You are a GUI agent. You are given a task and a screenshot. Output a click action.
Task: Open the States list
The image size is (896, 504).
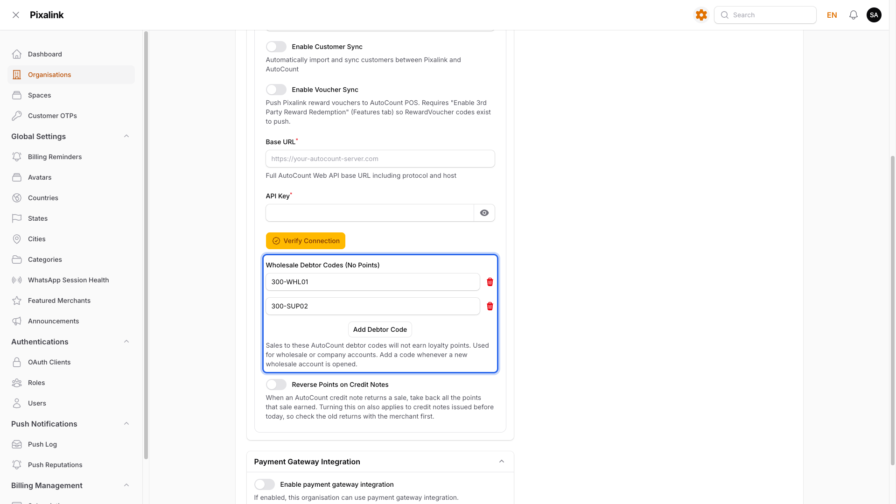coord(71,218)
